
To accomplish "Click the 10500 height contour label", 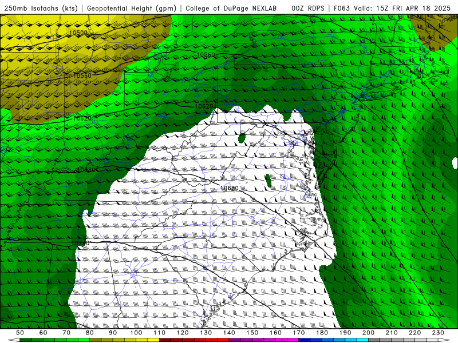I will pos(78,33).
